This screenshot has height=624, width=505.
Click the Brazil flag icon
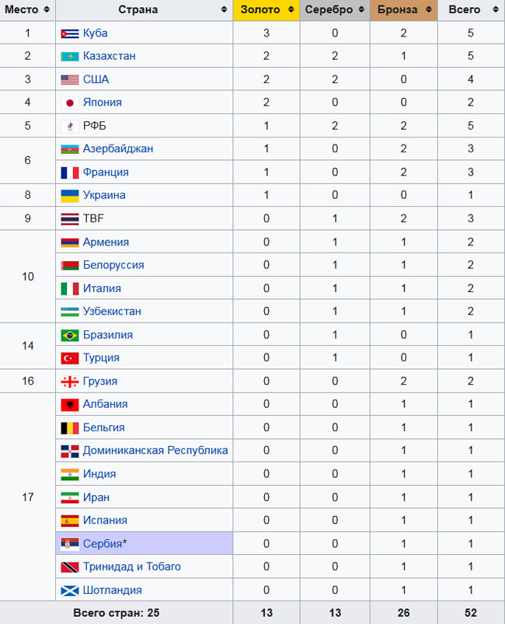70,335
